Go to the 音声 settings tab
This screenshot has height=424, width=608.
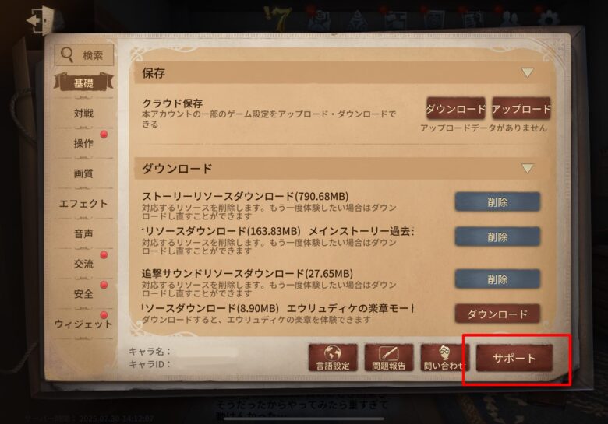(83, 233)
